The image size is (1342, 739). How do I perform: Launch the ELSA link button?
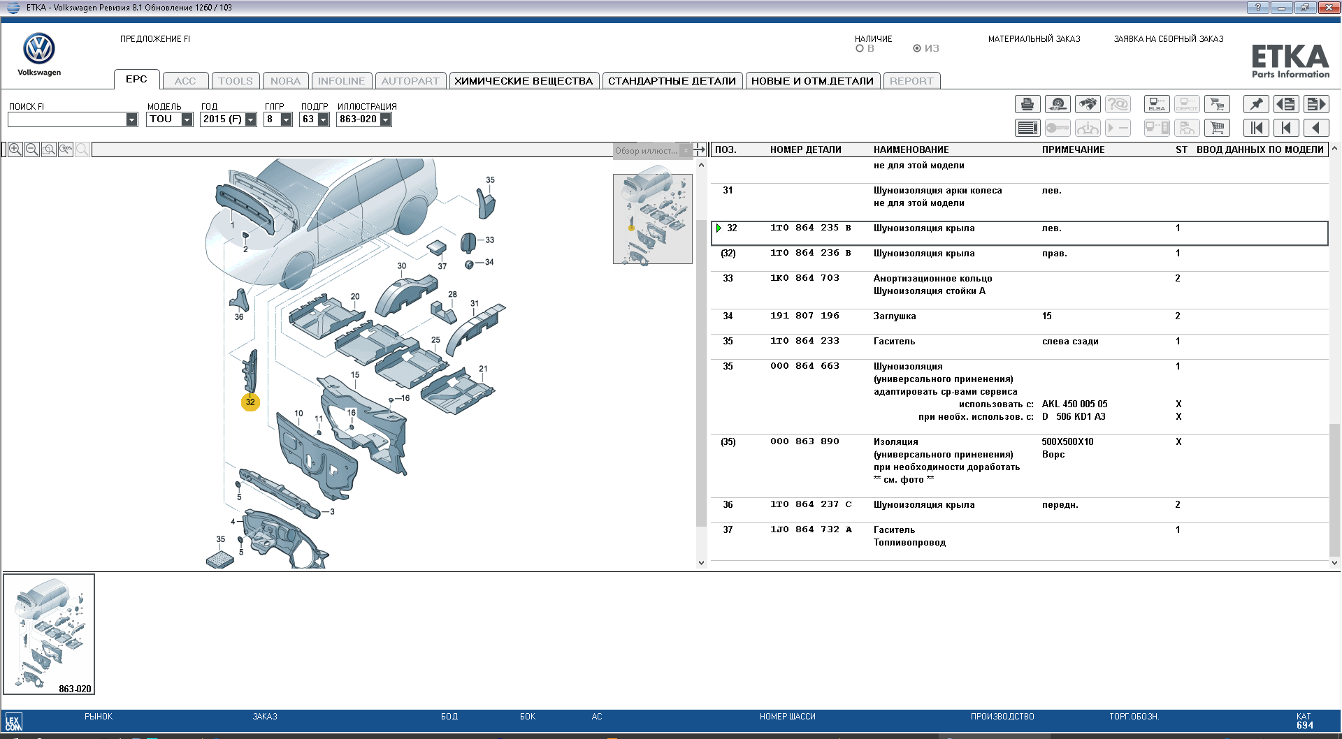tap(1156, 105)
